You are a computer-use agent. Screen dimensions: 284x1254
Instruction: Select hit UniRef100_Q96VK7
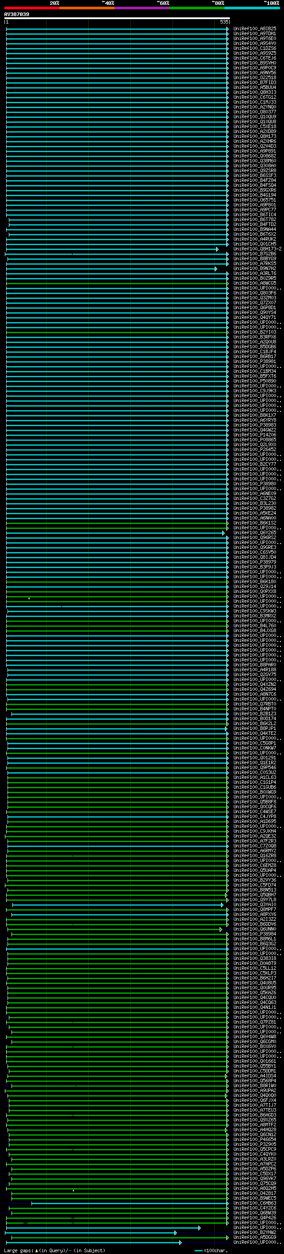pos(254,1178)
